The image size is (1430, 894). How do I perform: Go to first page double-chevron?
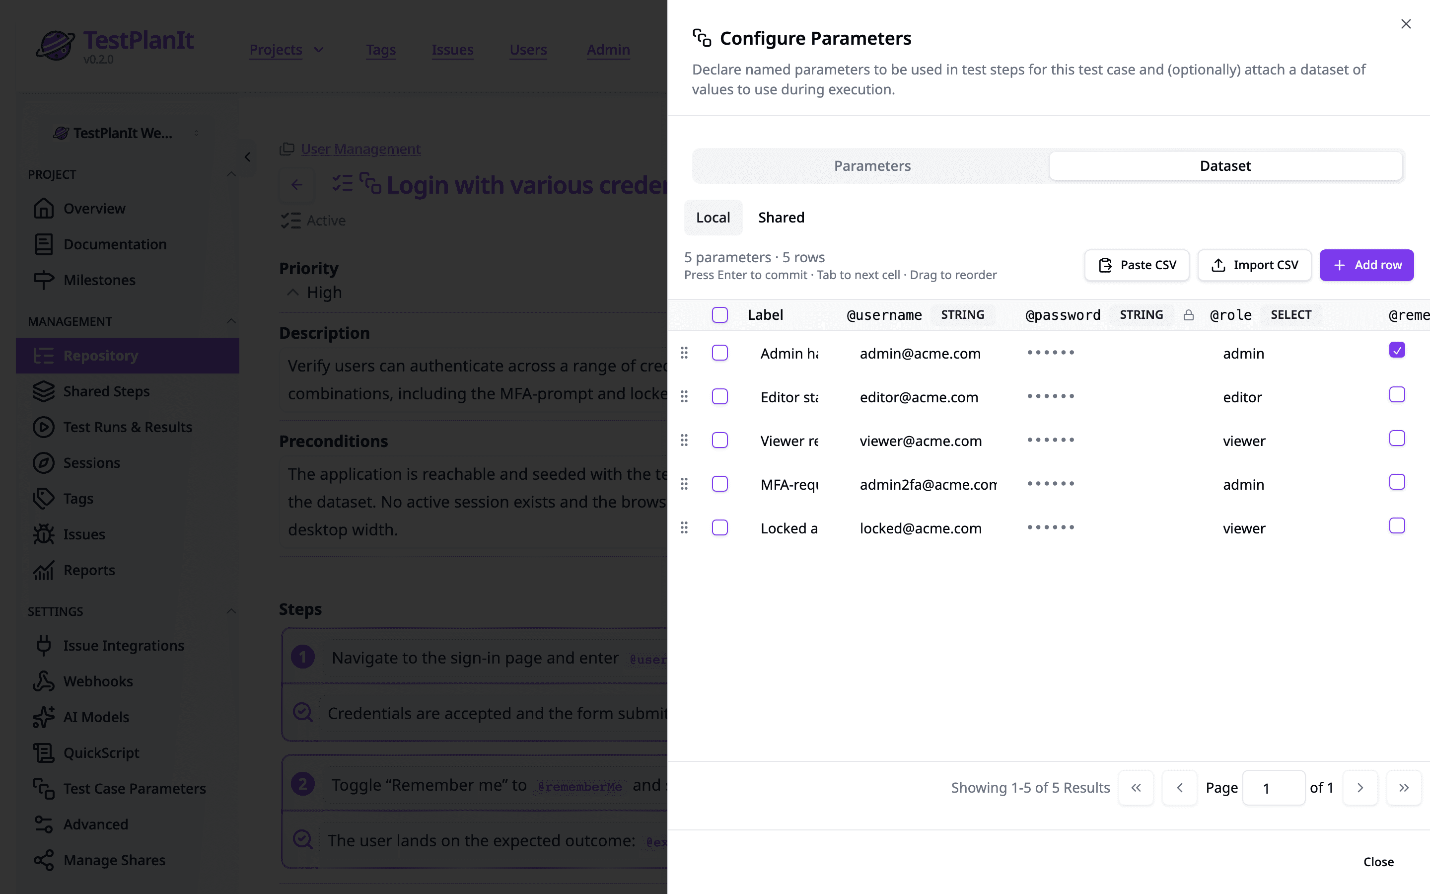coord(1136,788)
